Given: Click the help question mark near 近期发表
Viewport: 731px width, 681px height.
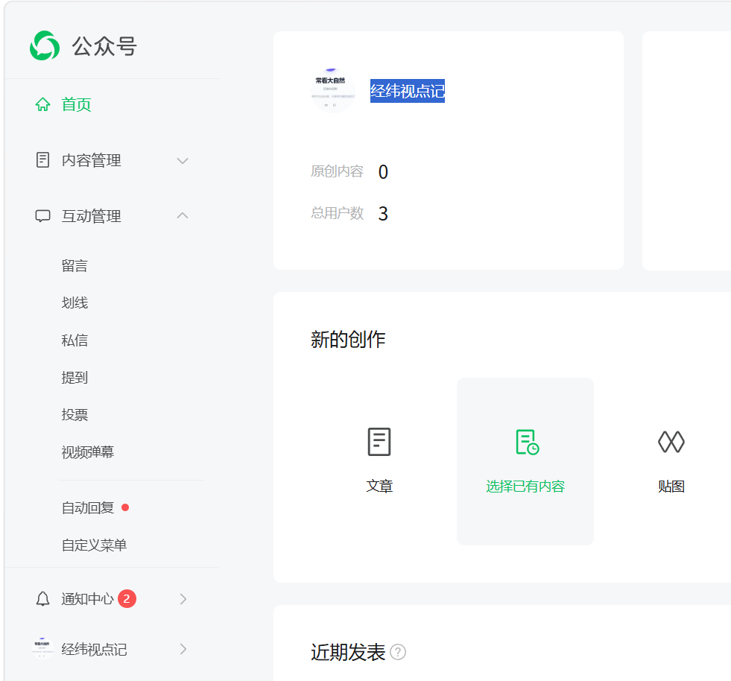Looking at the screenshot, I should click(398, 652).
